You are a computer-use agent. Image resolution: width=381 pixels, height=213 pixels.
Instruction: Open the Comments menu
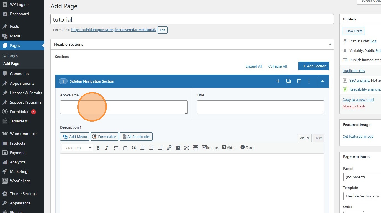(x=22, y=74)
